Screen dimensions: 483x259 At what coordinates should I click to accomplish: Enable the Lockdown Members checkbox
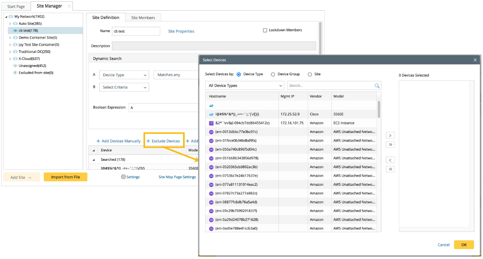pyautogui.click(x=265, y=30)
